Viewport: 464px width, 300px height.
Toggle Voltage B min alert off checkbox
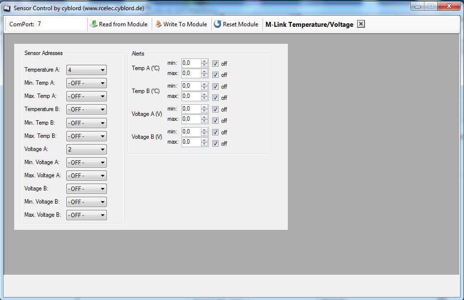click(x=216, y=132)
